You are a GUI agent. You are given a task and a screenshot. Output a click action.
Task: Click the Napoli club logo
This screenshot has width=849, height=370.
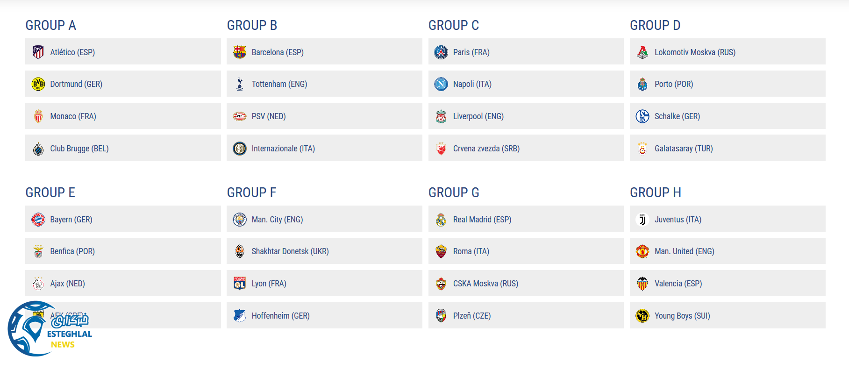click(x=441, y=84)
